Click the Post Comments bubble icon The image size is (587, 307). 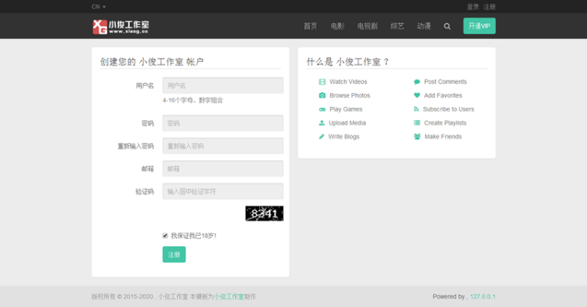pyautogui.click(x=416, y=82)
